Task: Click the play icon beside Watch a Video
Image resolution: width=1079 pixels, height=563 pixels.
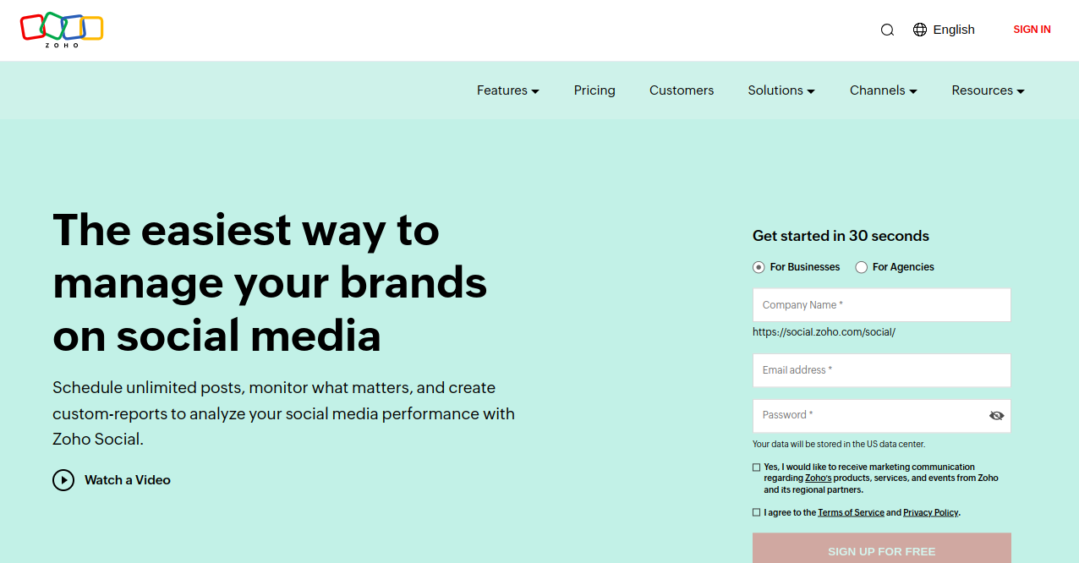Action: pyautogui.click(x=63, y=479)
